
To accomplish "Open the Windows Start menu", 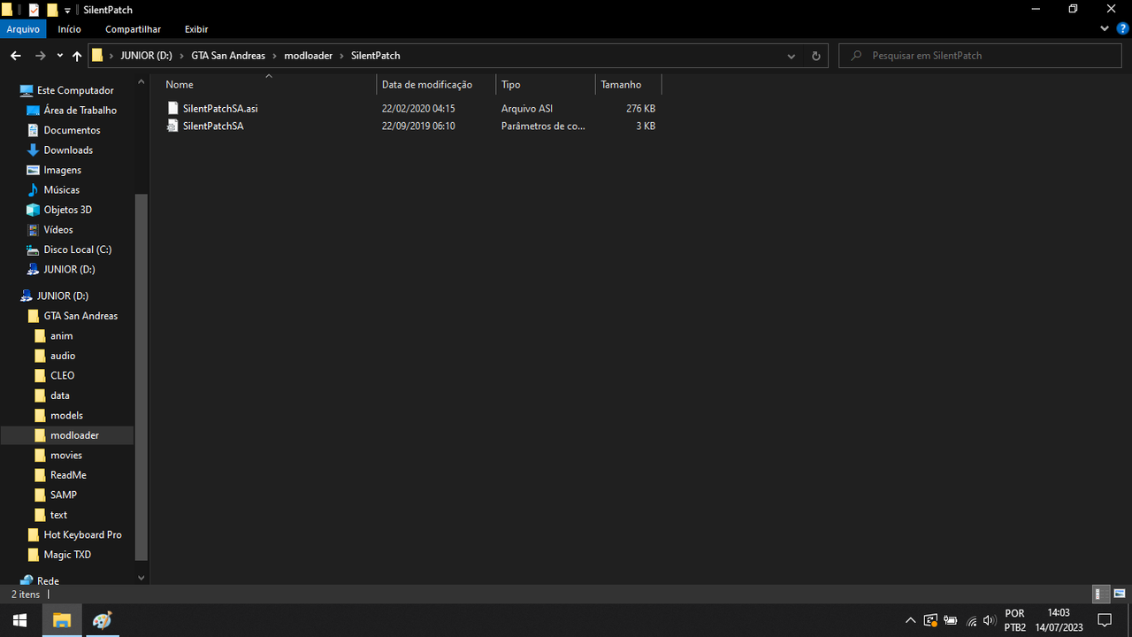I will tap(19, 620).
